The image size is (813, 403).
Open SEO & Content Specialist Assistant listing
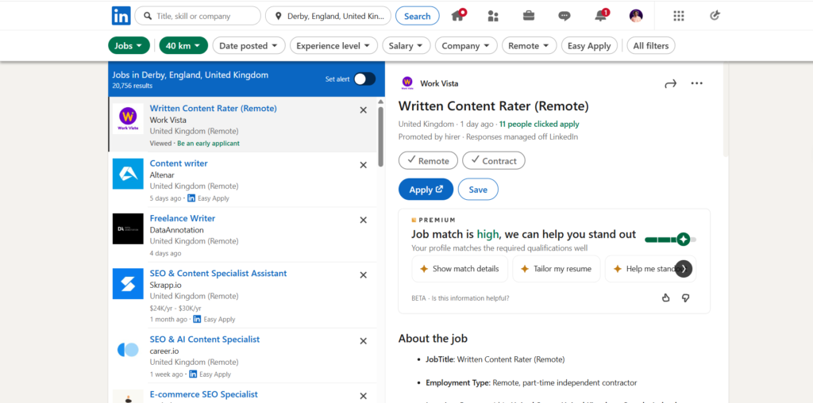pyautogui.click(x=218, y=273)
